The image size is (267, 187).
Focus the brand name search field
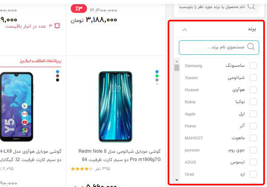(219, 48)
